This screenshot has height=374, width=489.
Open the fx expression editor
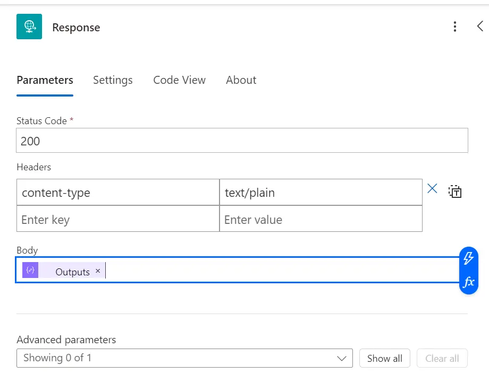pyautogui.click(x=469, y=282)
